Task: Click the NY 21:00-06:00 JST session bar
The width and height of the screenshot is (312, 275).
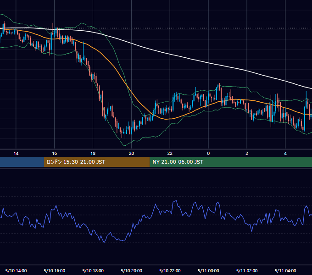Action: click(x=231, y=162)
